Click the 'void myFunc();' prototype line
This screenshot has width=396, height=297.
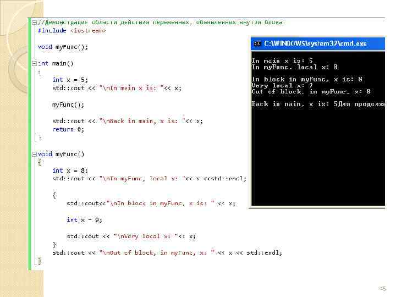tap(63, 47)
